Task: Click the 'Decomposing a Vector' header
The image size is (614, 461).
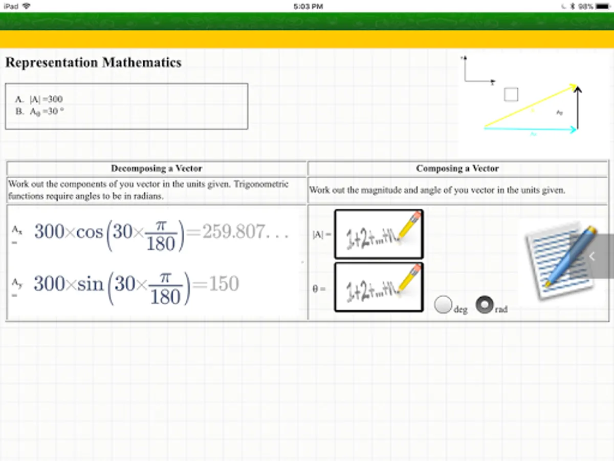Action: tap(157, 169)
